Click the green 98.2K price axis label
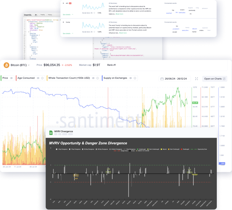 point(195,103)
